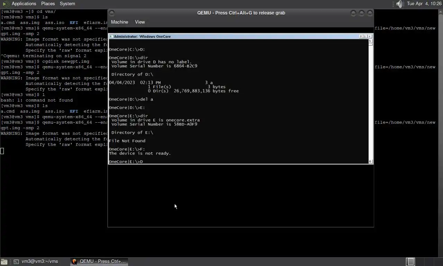Click the 'Directory of D:\' line
The height and width of the screenshot is (266, 443).
tap(132, 74)
